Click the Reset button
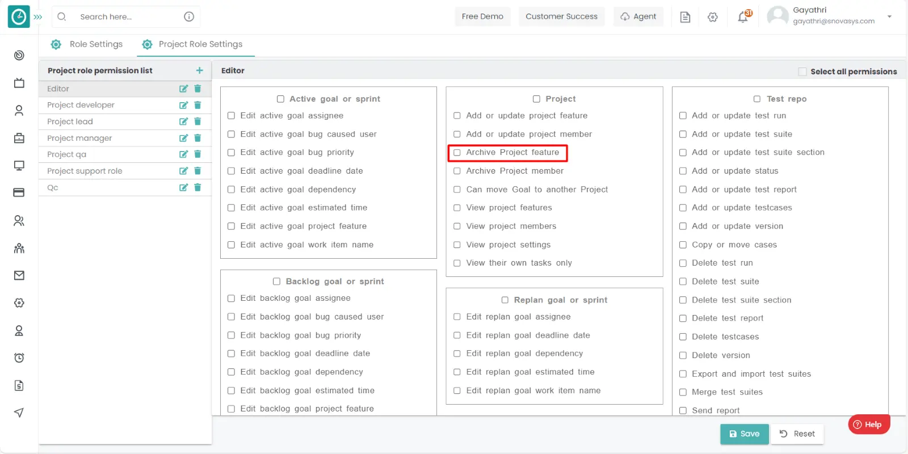The height and width of the screenshot is (454, 908). 797,434
